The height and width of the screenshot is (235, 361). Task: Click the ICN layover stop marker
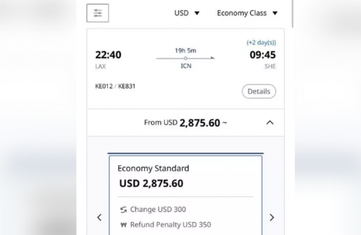click(x=186, y=58)
